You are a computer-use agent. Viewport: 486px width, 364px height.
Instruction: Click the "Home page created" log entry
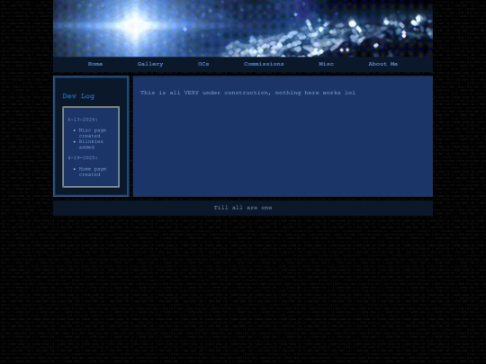[93, 172]
